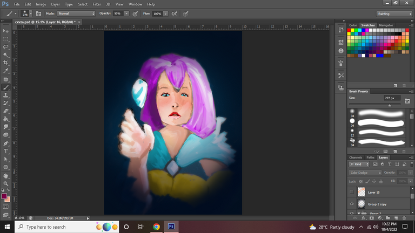This screenshot has height=233, width=415.
Task: Select the Pen tool
Action: click(5, 143)
